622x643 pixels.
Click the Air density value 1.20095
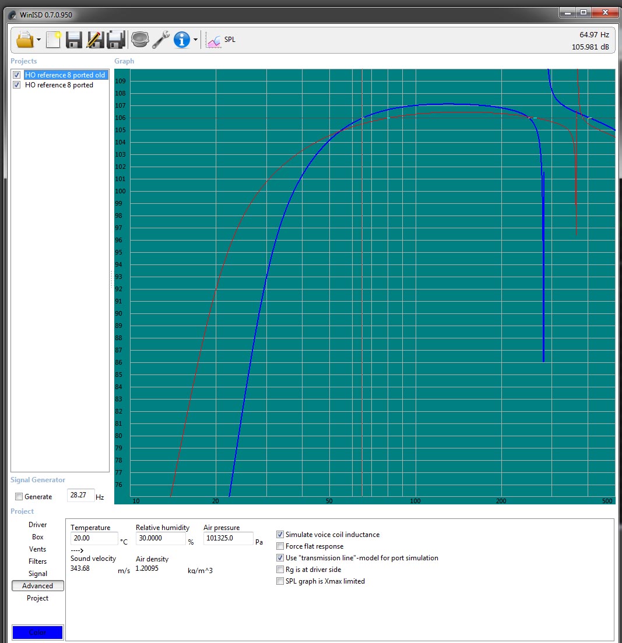(147, 568)
